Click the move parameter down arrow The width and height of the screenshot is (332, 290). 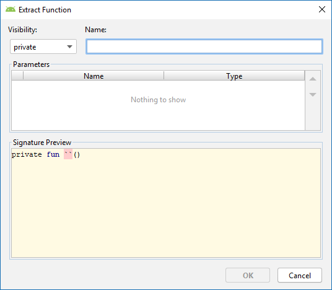tap(313, 94)
